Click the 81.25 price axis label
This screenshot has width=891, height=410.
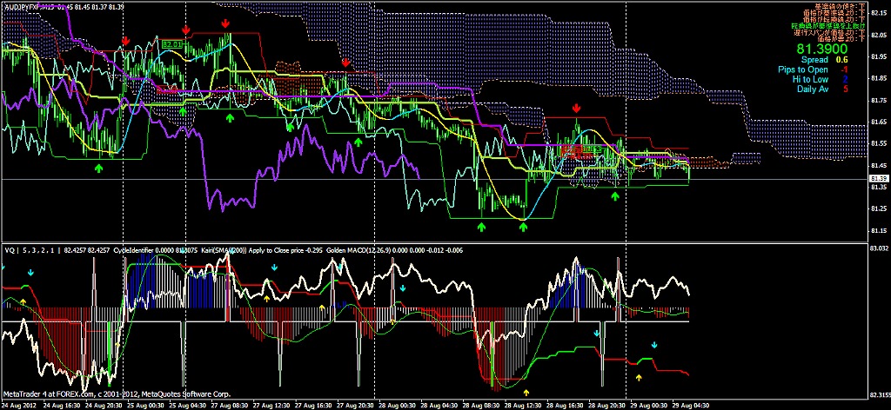coord(879,208)
